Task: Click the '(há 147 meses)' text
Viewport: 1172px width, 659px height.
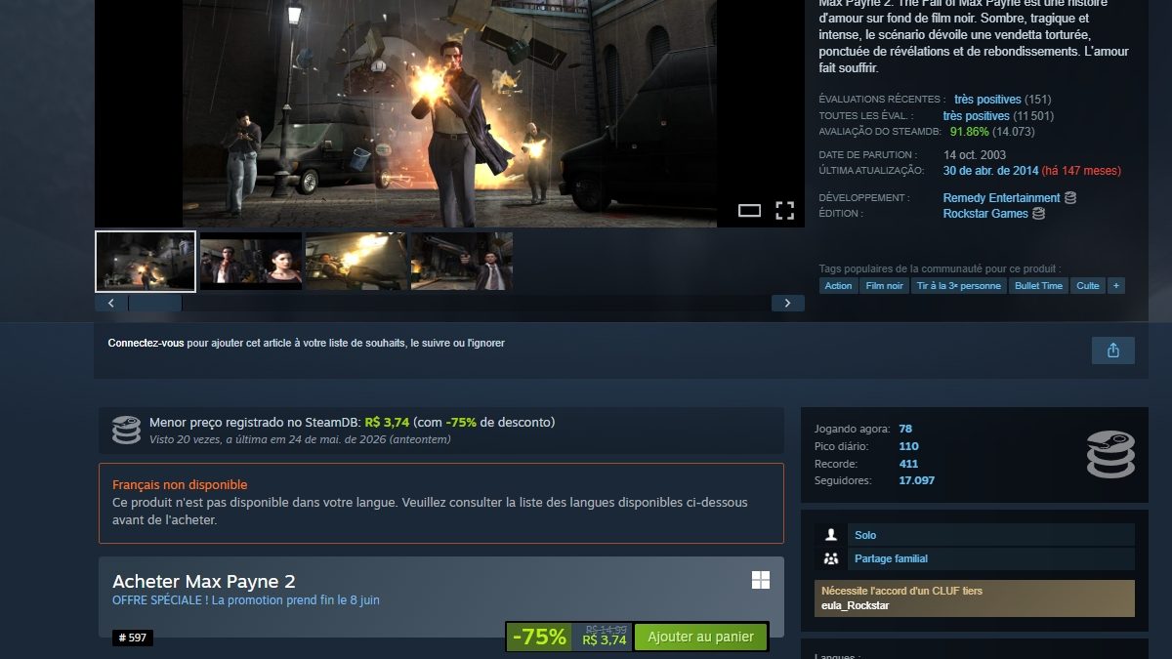Action: click(1081, 171)
